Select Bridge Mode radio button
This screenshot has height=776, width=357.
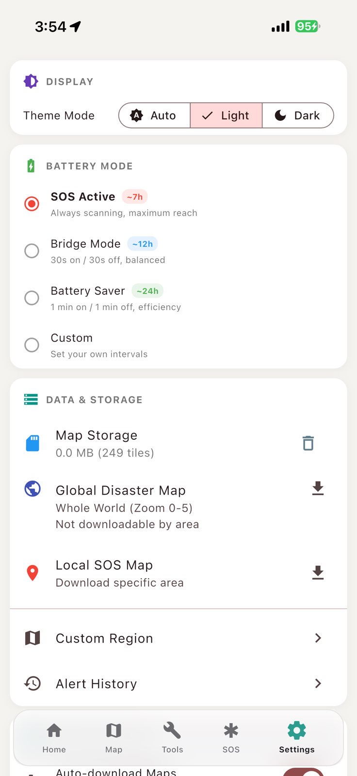(32, 251)
